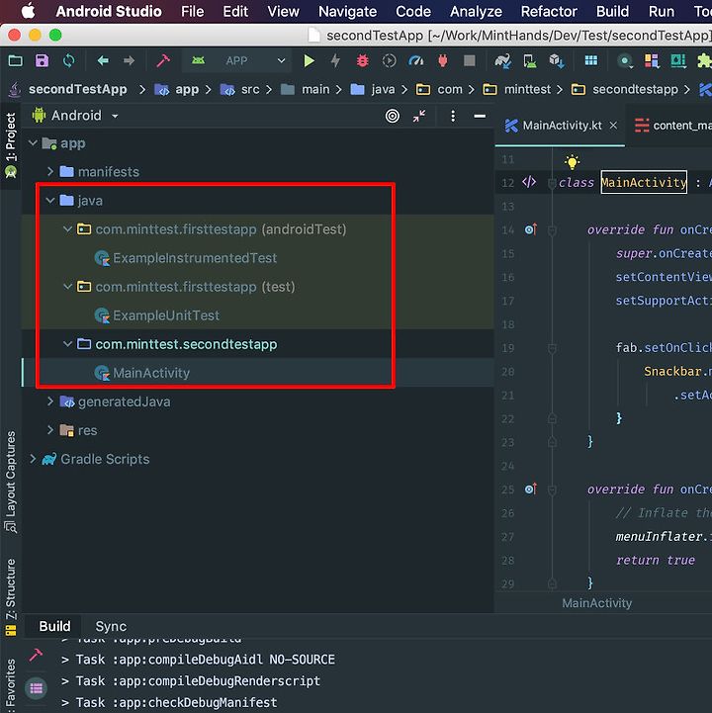Viewport: 712px width, 713px height.
Task: Open the Profiler gauge icon
Action: point(416,60)
